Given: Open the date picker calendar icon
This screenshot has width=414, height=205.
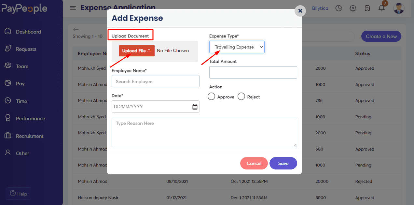Looking at the screenshot, I should click(x=195, y=107).
